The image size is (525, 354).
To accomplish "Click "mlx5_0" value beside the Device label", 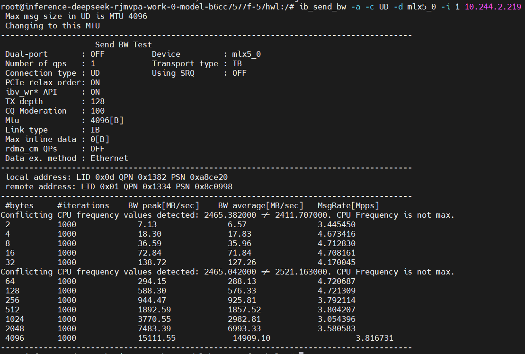I will click(x=247, y=54).
